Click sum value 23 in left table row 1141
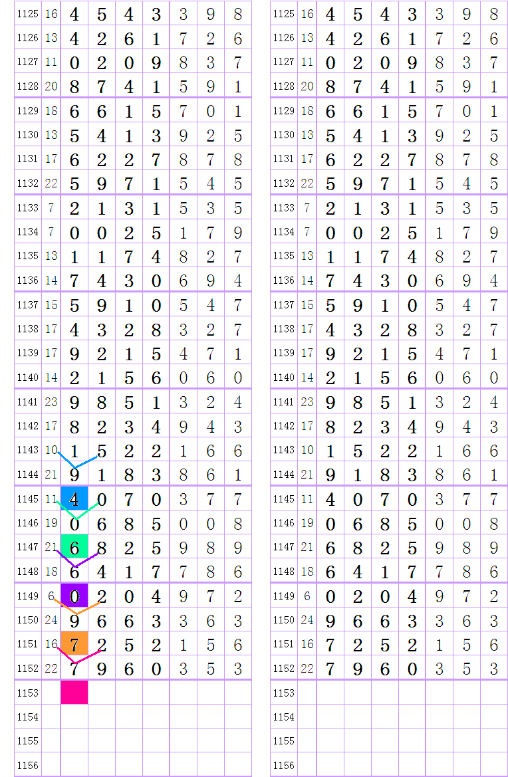This screenshot has width=508, height=777. pos(51,401)
